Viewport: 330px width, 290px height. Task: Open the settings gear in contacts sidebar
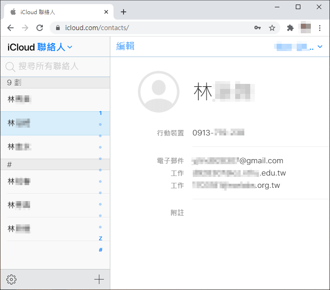[11, 280]
